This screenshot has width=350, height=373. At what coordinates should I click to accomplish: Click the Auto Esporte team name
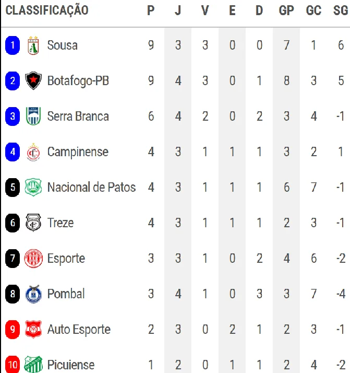(79, 330)
